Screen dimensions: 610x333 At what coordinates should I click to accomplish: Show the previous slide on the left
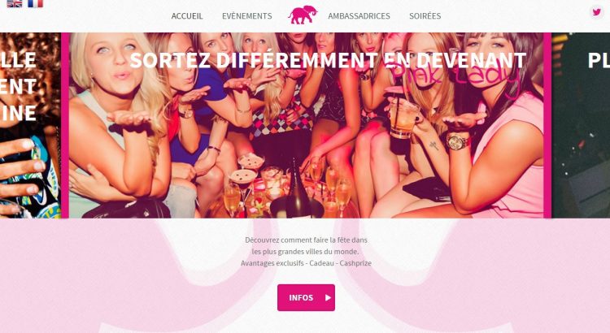tap(30, 125)
